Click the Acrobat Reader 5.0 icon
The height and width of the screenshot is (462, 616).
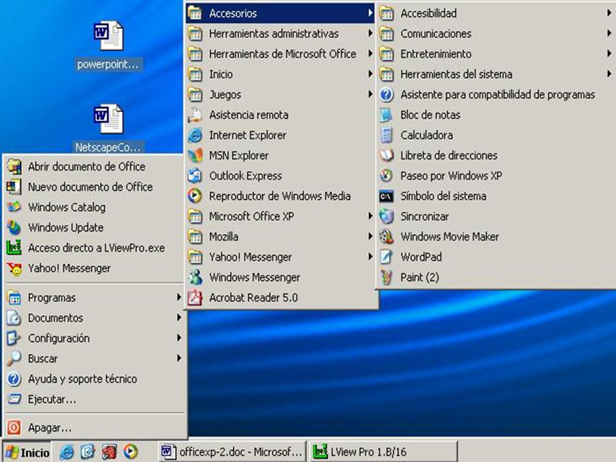point(195,298)
